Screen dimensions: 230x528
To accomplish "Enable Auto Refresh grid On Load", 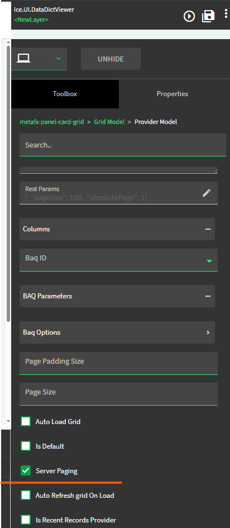I will [26, 496].
